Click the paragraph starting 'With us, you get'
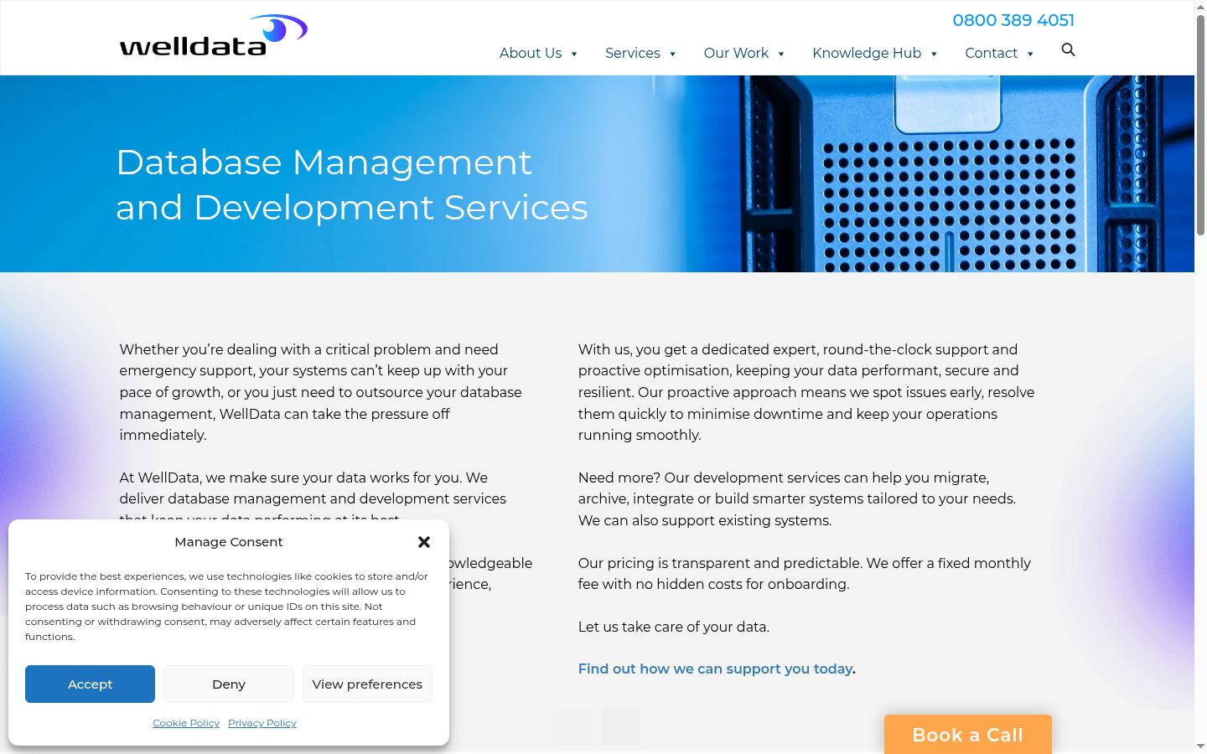 click(806, 392)
